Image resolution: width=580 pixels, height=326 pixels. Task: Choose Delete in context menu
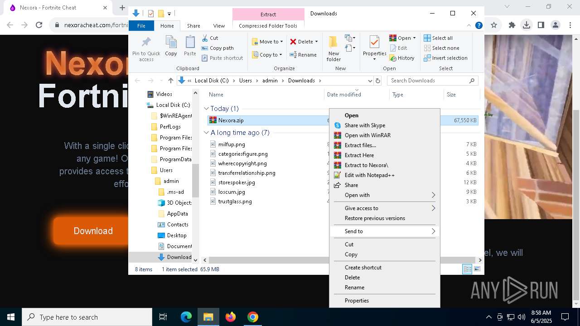(x=384, y=278)
